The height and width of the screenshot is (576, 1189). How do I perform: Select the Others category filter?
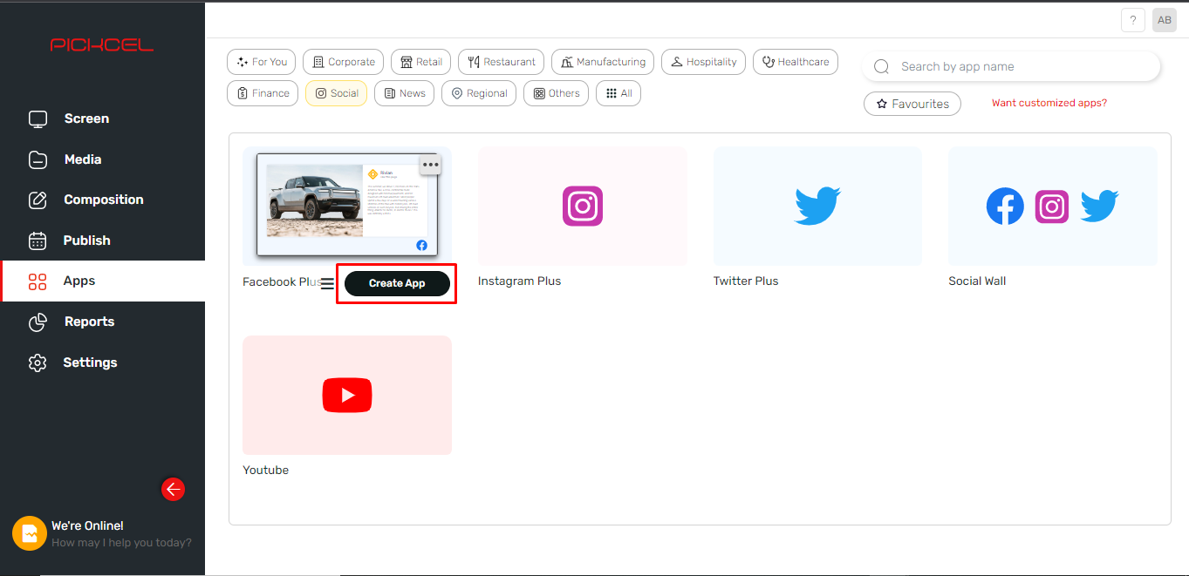(x=557, y=93)
